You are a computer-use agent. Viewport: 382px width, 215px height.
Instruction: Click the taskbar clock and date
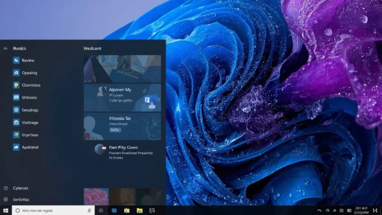(x=361, y=211)
